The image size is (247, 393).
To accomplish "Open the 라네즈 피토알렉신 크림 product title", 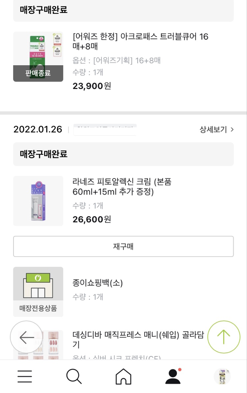I will pos(122,187).
